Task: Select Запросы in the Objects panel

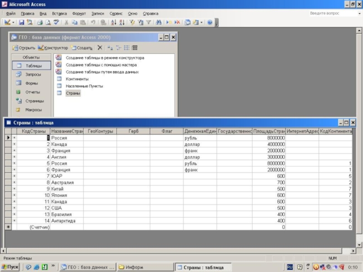Action: pyautogui.click(x=33, y=74)
